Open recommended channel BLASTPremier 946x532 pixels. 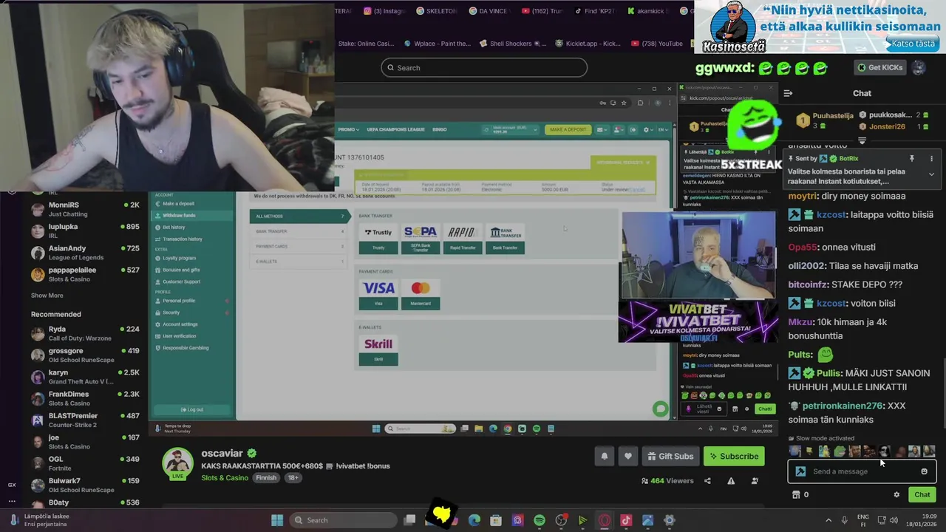pos(85,420)
